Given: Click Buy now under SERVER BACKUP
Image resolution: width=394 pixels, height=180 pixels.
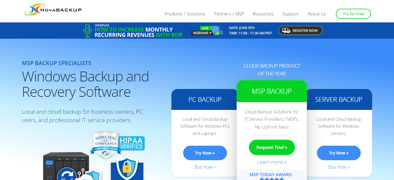Looking at the screenshot, I should point(339,167).
